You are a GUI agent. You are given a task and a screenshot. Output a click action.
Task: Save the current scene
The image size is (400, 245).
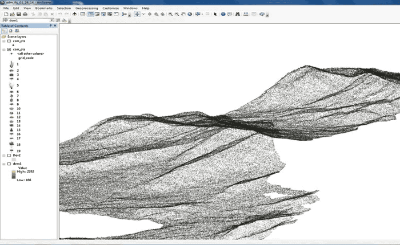(19, 14)
